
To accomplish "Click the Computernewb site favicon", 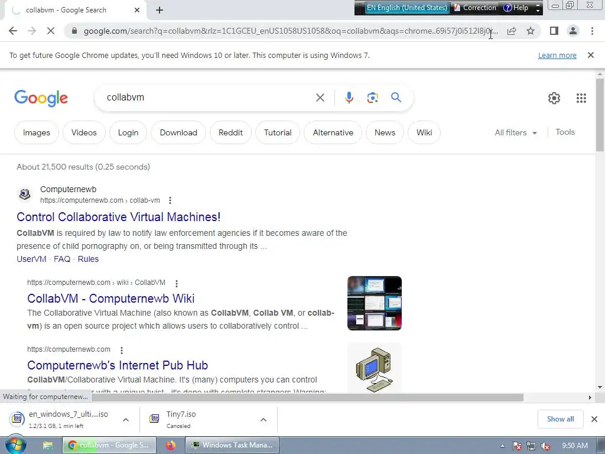I will pos(25,194).
